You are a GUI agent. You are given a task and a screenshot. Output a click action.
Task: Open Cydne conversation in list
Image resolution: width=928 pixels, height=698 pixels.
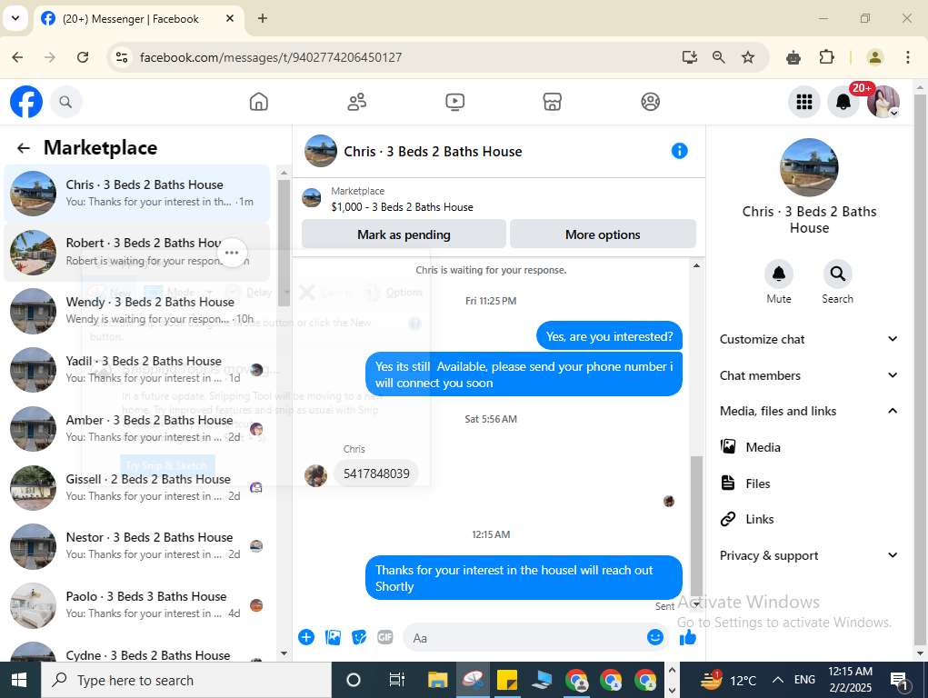[x=136, y=652]
